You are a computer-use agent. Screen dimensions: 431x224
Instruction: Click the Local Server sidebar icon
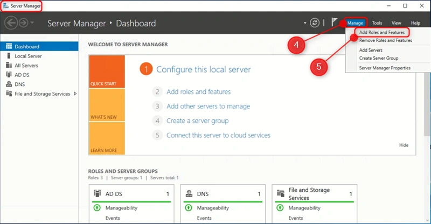click(9, 56)
